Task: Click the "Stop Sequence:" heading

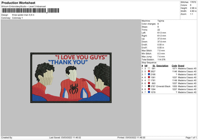Action: [x=149, y=63]
